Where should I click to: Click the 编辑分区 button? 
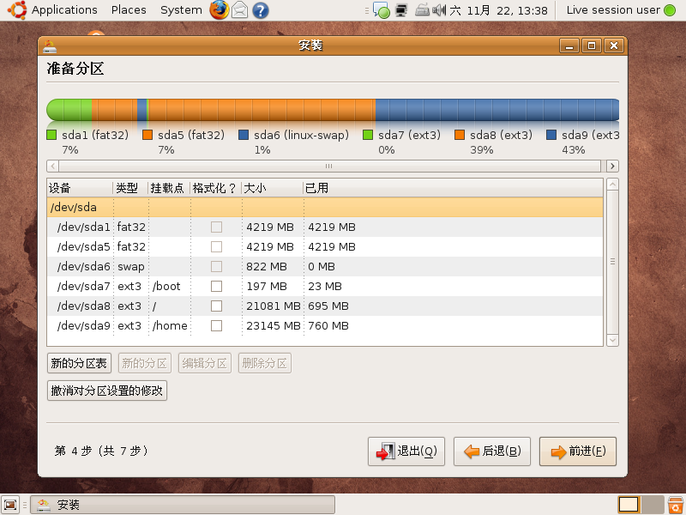[x=204, y=363]
